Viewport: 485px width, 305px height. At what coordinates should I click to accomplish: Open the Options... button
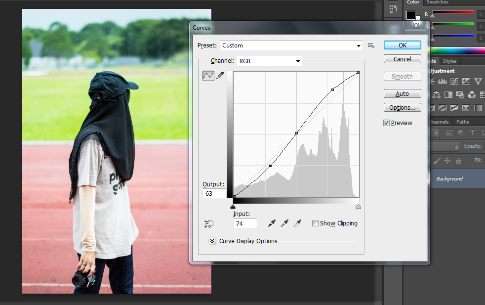(x=403, y=107)
